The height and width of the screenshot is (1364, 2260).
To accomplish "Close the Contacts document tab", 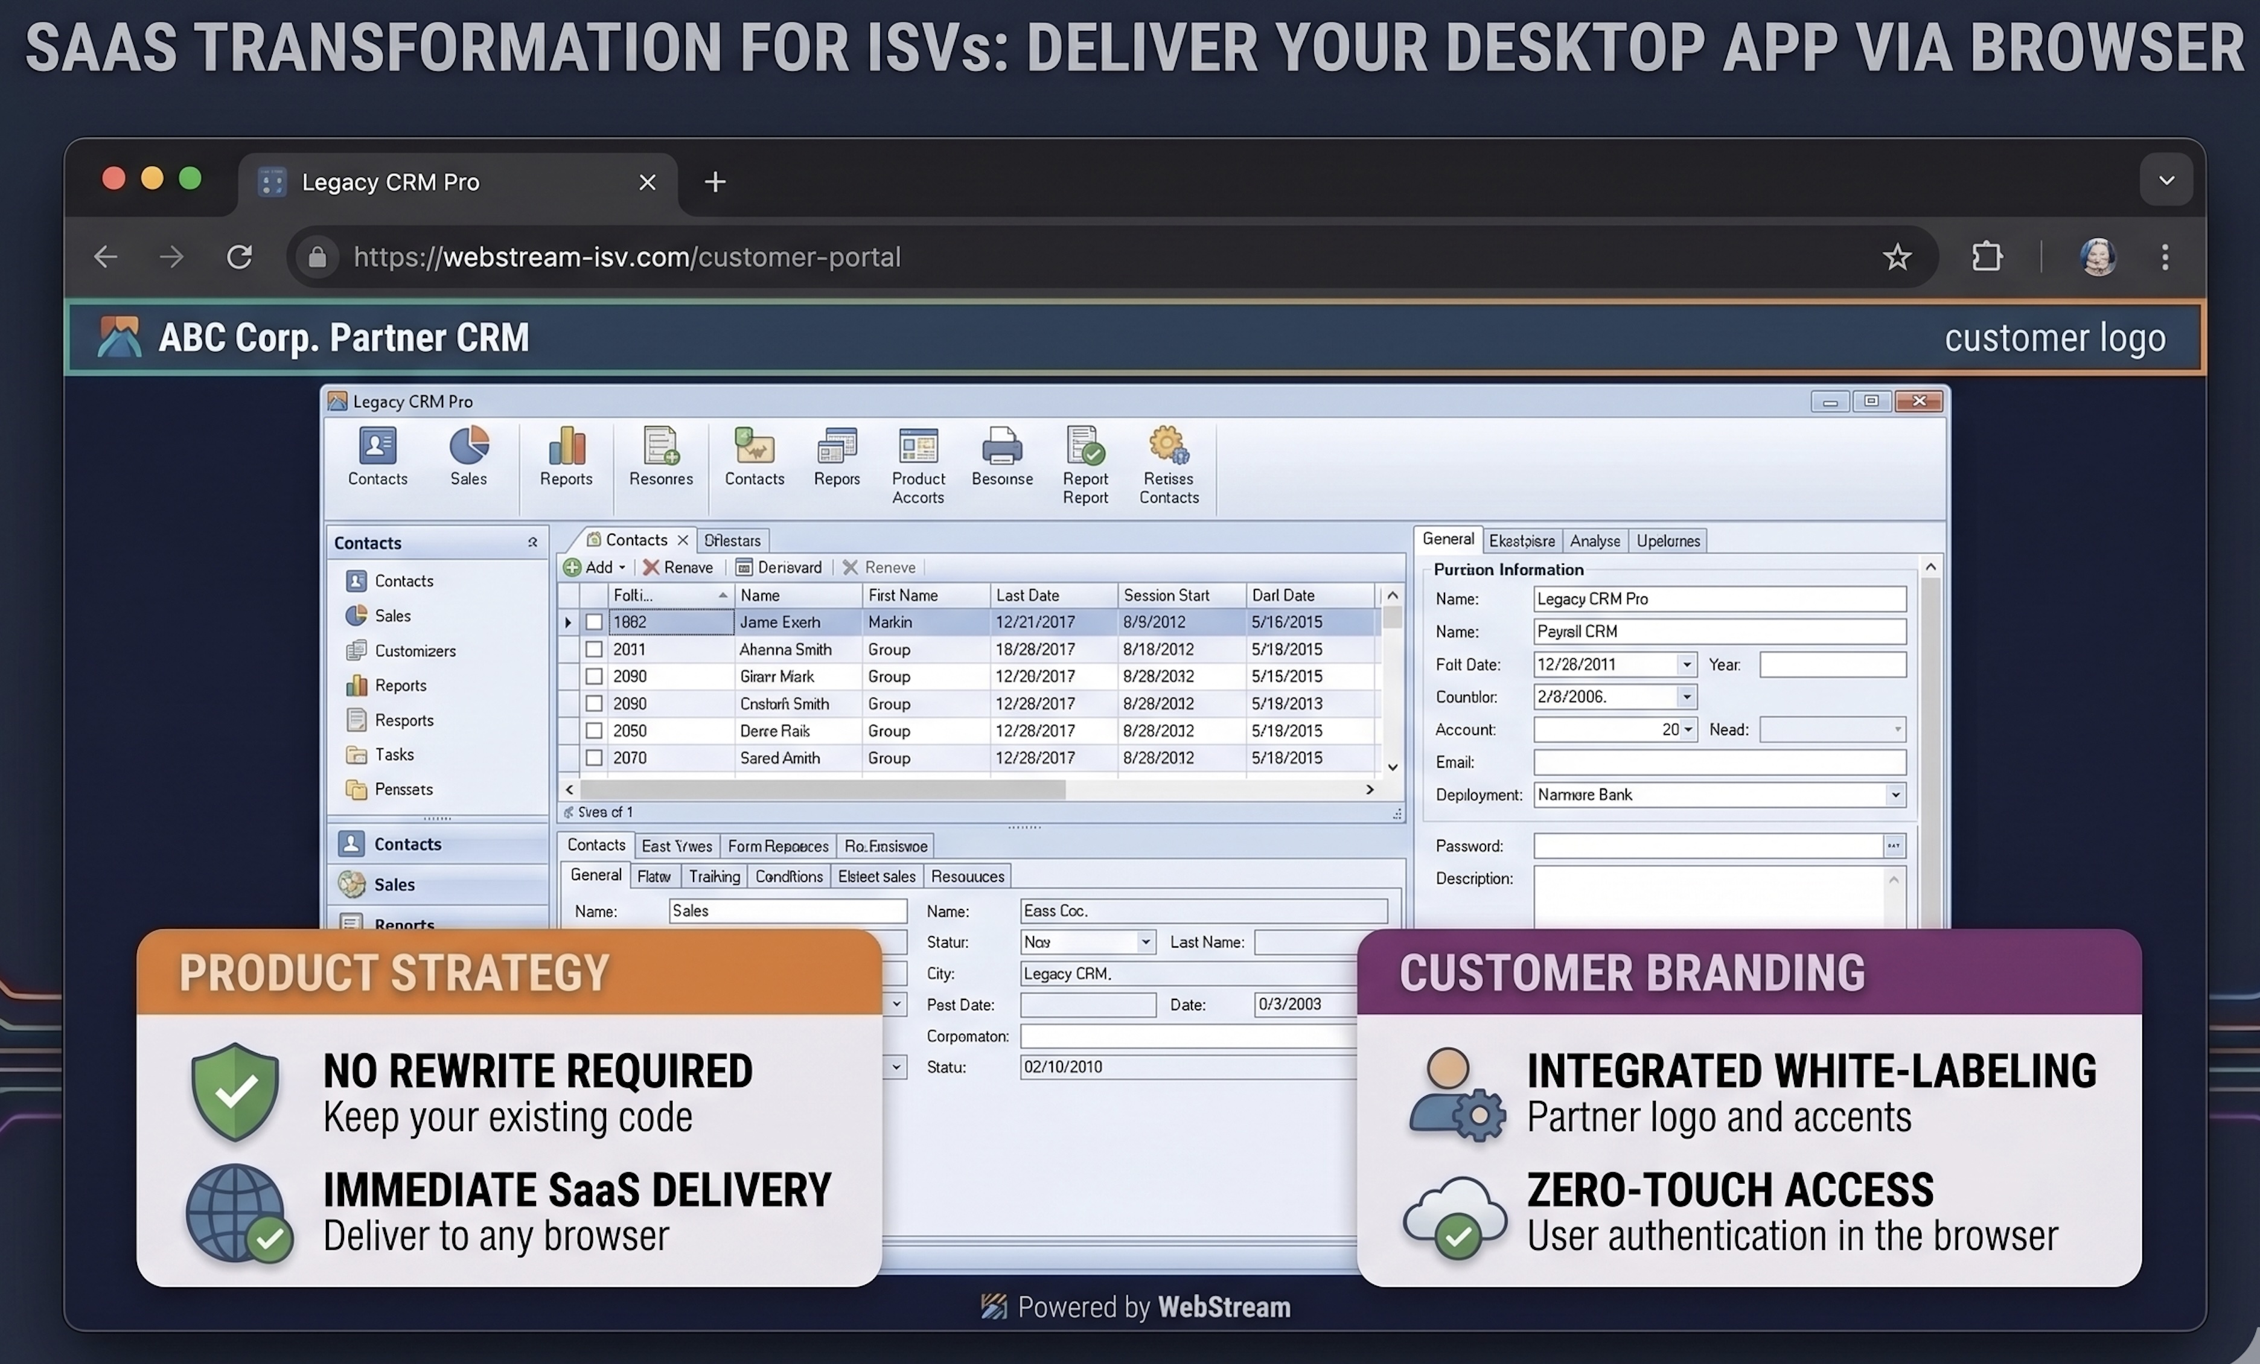I will [682, 540].
